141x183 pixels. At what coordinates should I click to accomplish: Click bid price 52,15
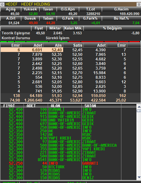point(57,73)
